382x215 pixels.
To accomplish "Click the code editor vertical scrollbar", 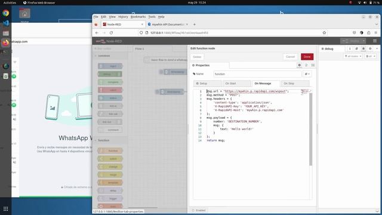I will coord(310,129).
